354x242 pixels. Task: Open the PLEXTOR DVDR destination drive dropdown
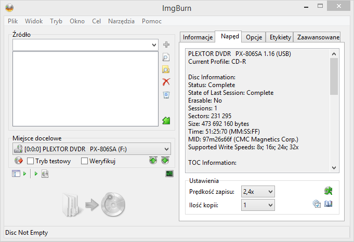click(91, 149)
